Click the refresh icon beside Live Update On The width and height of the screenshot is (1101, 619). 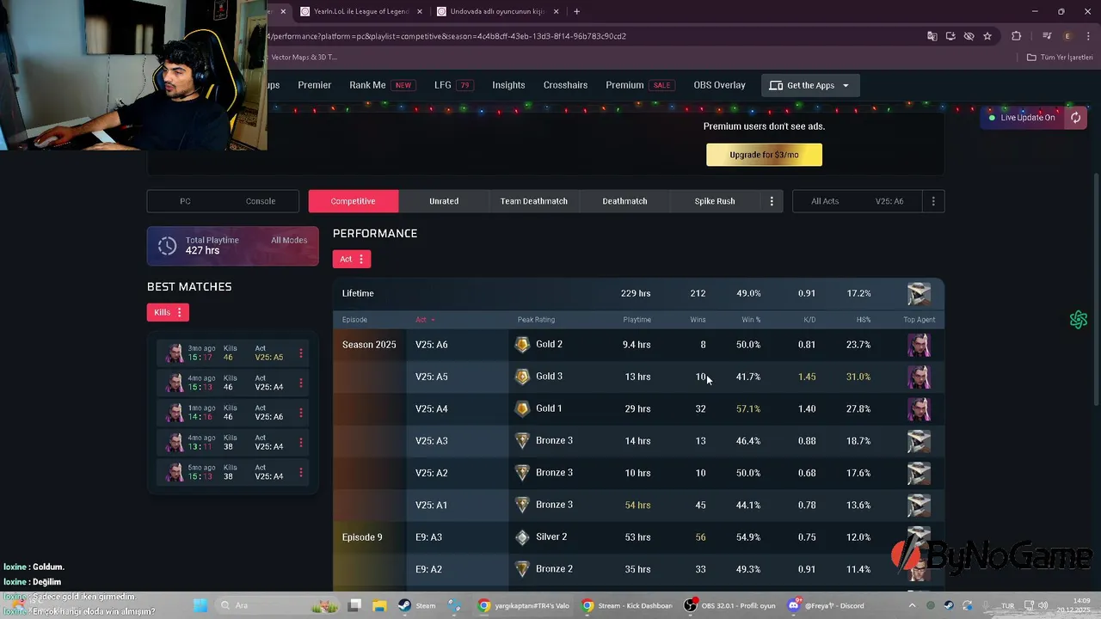coord(1075,118)
